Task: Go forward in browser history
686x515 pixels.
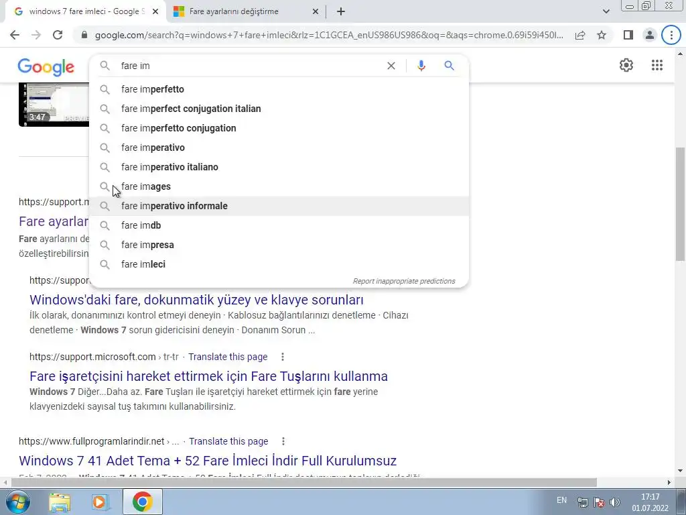Action: [36, 35]
